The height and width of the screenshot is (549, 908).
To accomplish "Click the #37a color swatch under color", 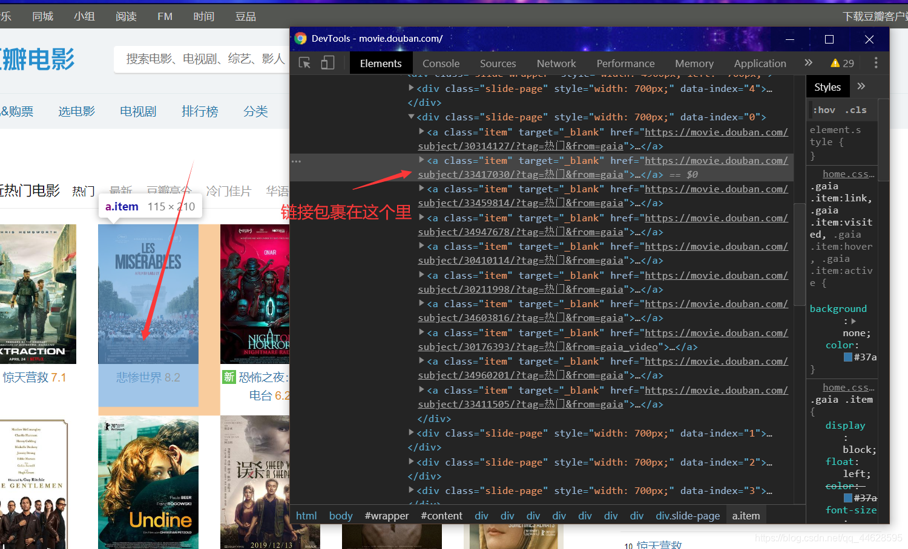I will point(848,357).
